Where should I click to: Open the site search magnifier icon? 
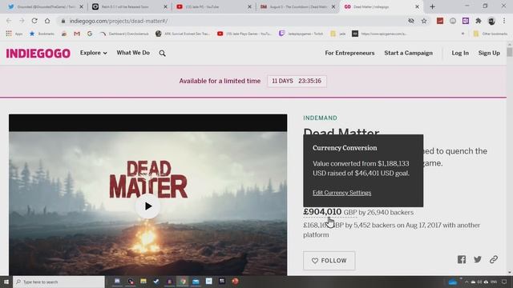(x=162, y=53)
